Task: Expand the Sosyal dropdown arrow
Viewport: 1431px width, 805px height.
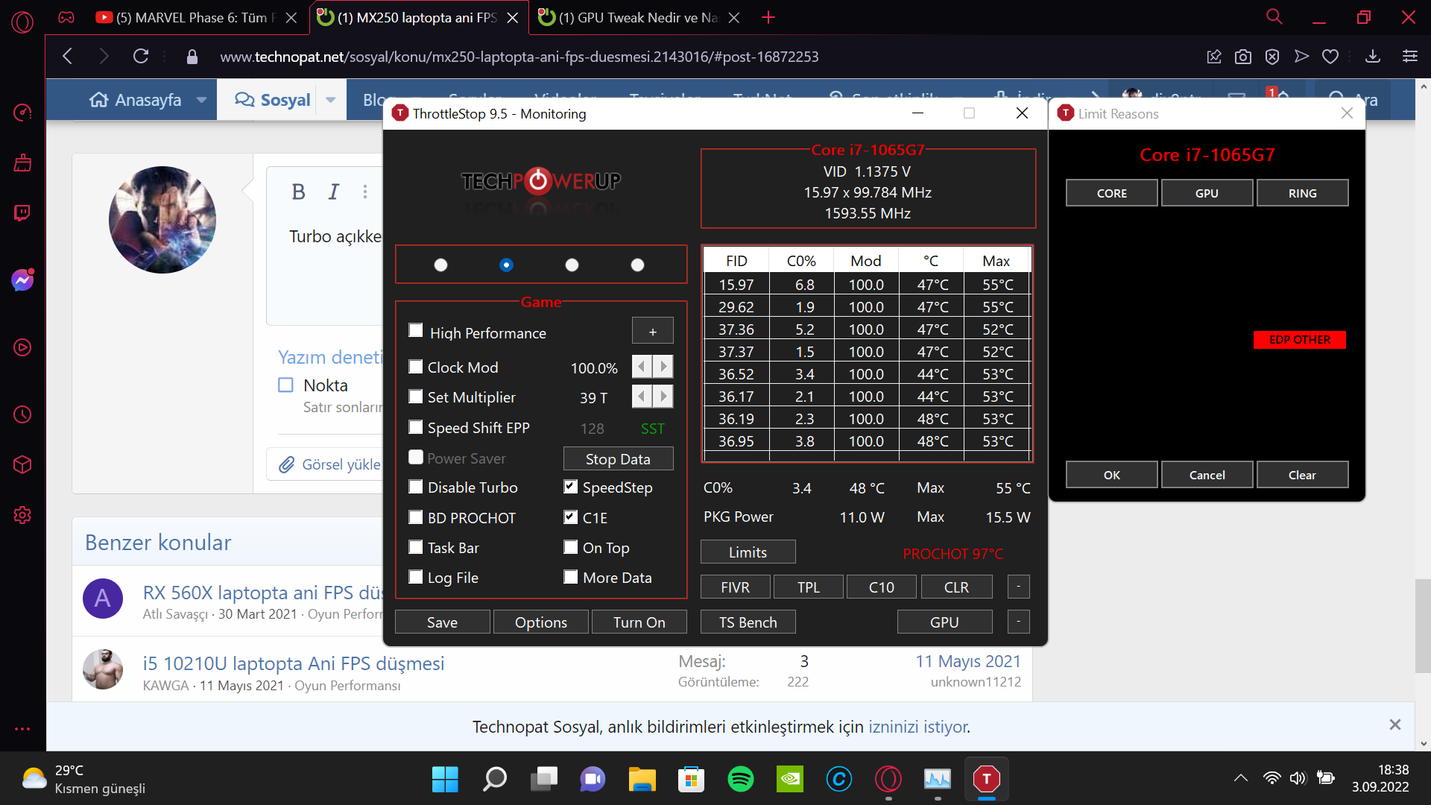Action: tap(331, 100)
